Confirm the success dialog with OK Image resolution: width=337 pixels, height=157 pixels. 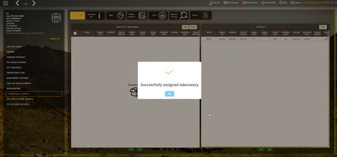pos(169,94)
